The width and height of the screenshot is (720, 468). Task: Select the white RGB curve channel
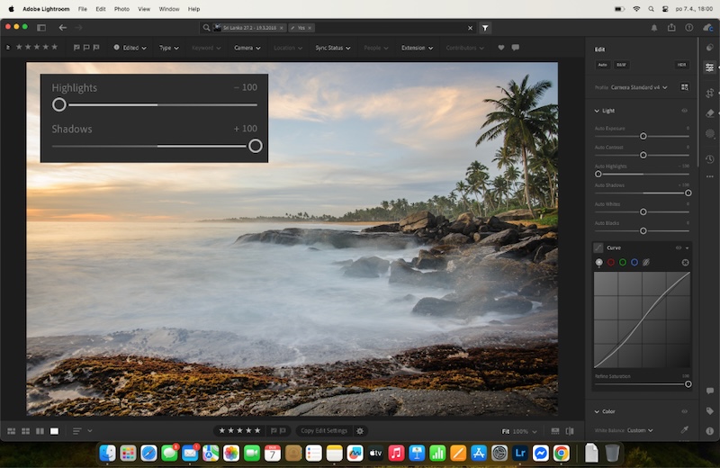[x=598, y=262]
